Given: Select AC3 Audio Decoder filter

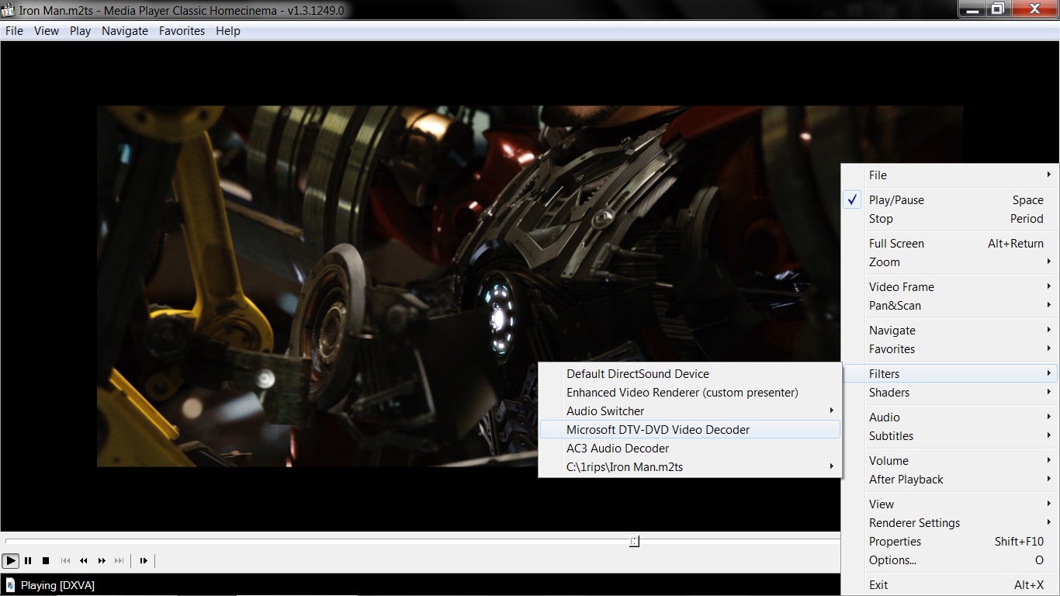Looking at the screenshot, I should (690, 448).
